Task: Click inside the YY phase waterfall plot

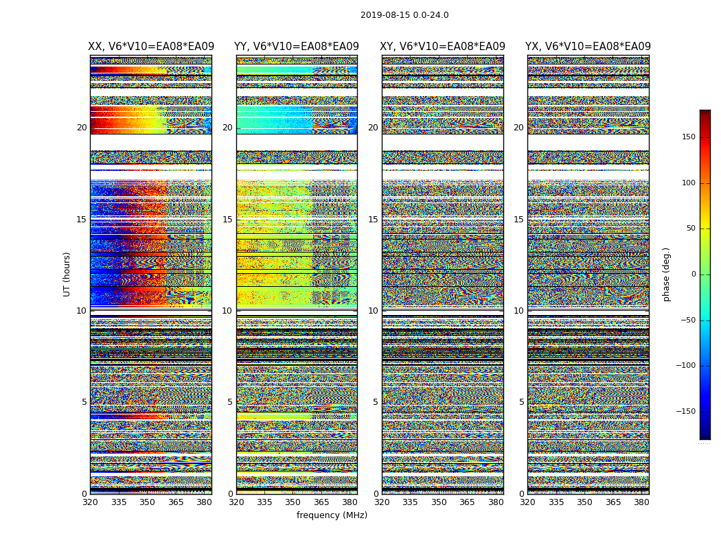Action: [297, 274]
